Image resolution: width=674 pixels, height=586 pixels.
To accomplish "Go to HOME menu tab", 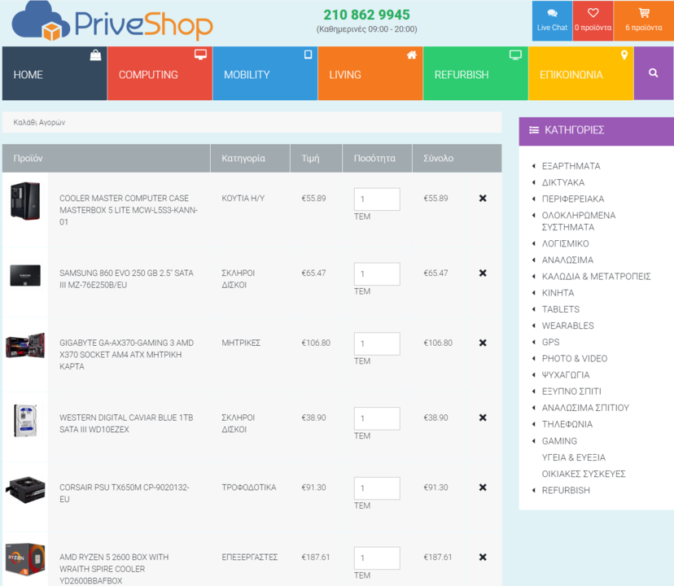I will click(x=55, y=73).
